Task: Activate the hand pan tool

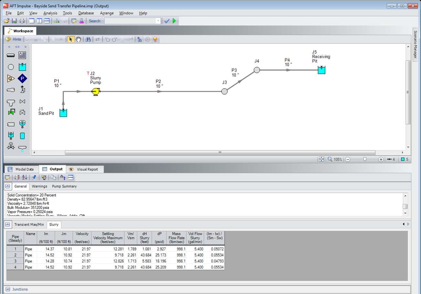Action: click(x=79, y=39)
